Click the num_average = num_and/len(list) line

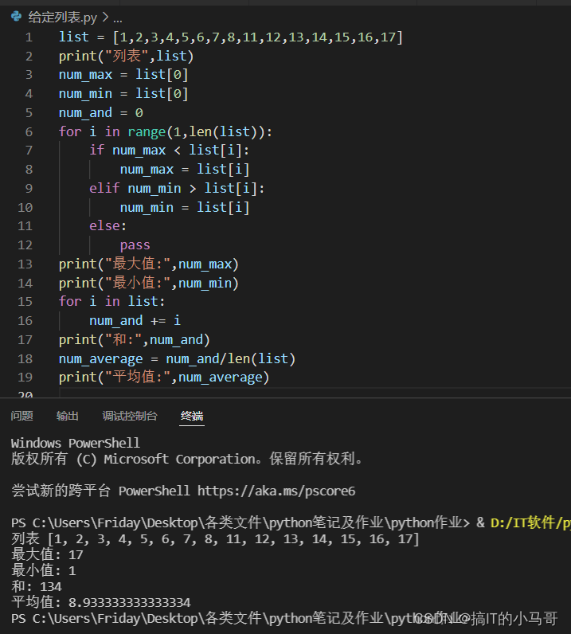pyautogui.click(x=177, y=358)
